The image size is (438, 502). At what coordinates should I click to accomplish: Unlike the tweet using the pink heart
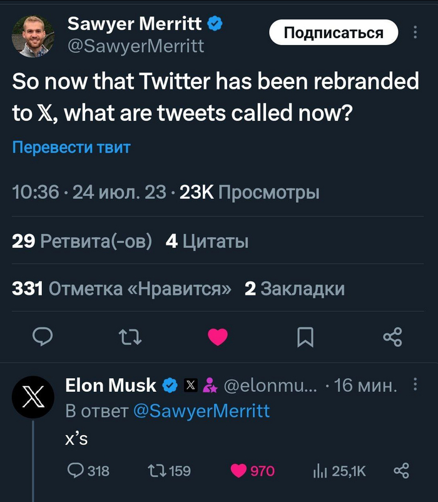[x=218, y=337]
